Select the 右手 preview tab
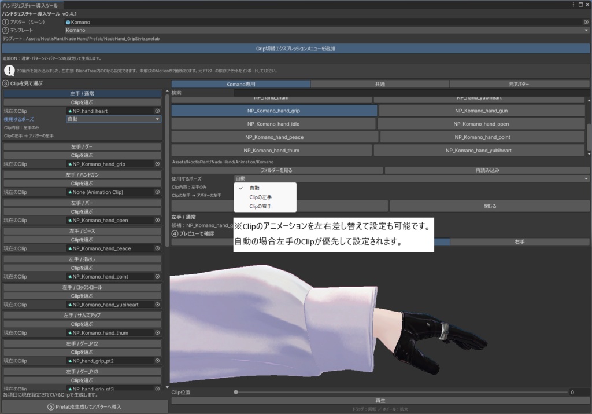The height and width of the screenshot is (414, 592). point(520,241)
